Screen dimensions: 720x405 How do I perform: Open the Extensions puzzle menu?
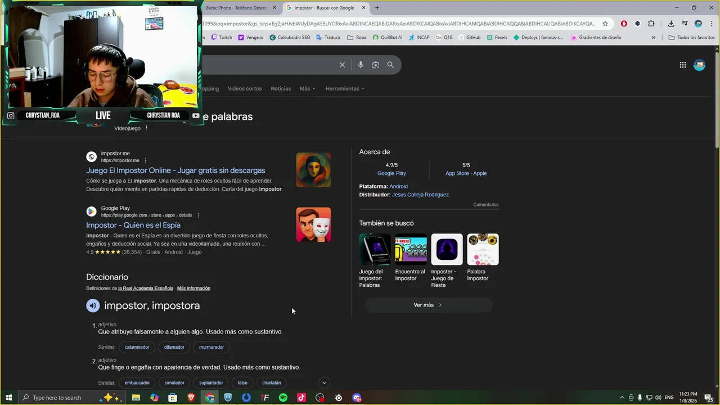click(x=651, y=24)
